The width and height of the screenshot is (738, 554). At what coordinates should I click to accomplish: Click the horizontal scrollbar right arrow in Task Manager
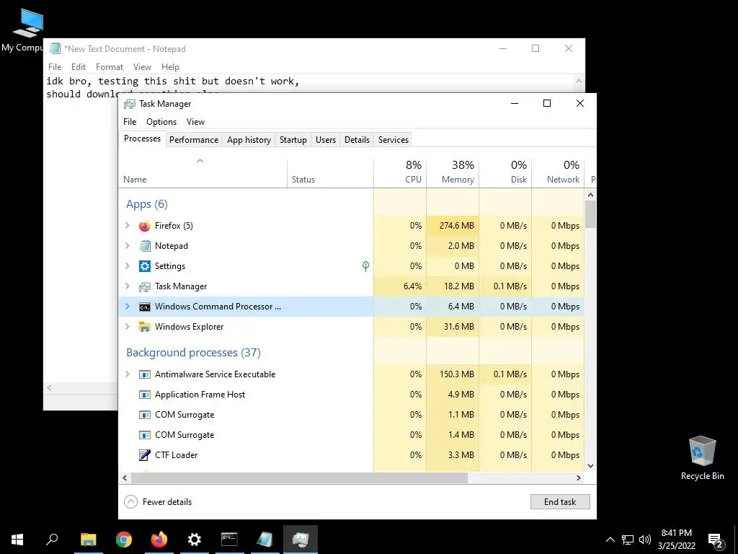point(579,478)
